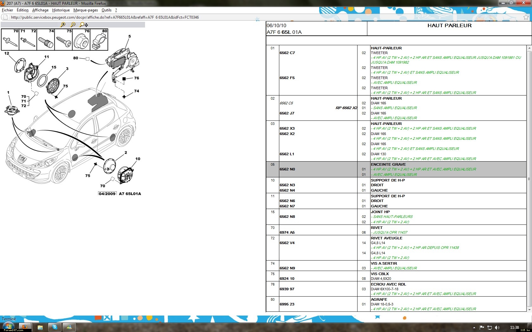Click crimp screw thumbnail numbered 74

[46, 40]
